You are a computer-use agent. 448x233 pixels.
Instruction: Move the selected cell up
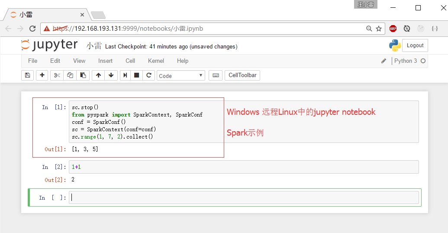point(98,75)
